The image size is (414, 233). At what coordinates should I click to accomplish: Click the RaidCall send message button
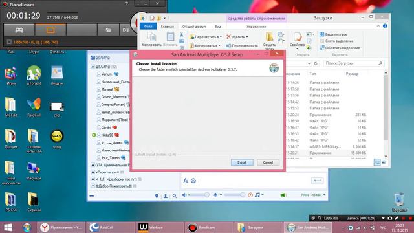click(318, 181)
